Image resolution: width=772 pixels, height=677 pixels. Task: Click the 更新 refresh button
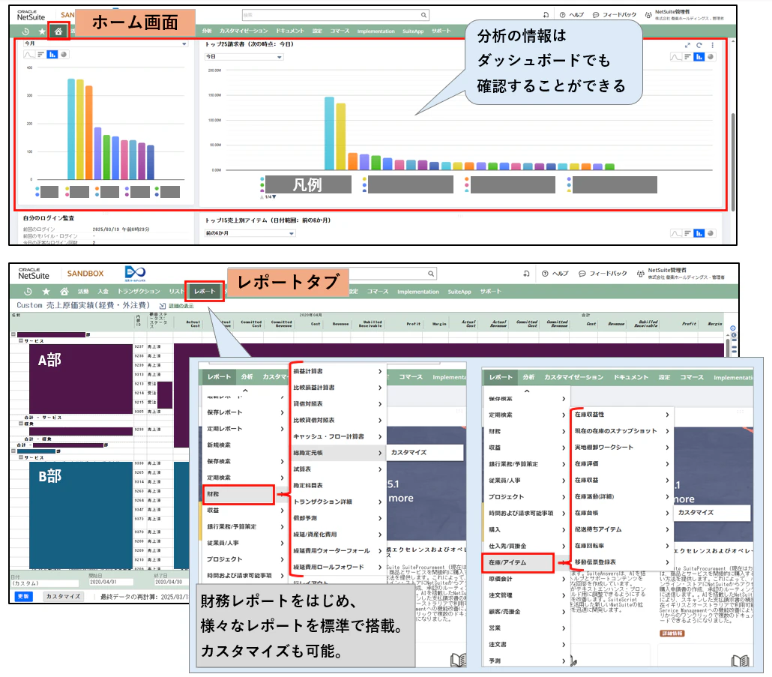coord(24,596)
